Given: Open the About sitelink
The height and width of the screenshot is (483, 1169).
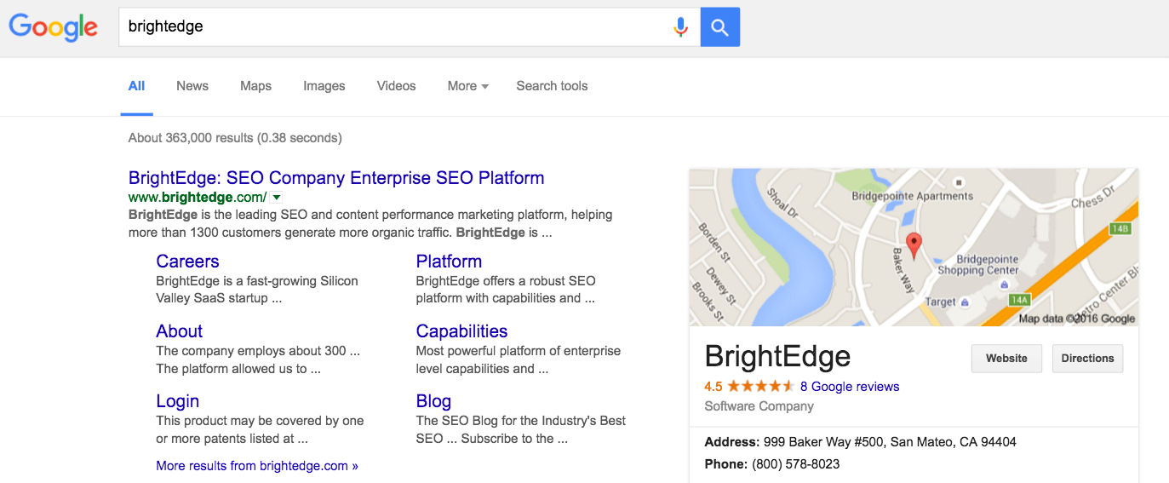Looking at the screenshot, I should 179,331.
